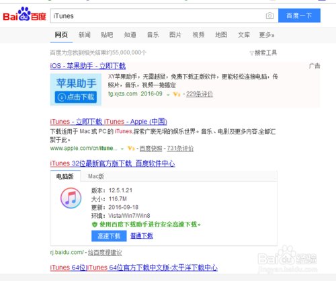Open iTunes 32位最新官方版下载 link
The height and width of the screenshot is (281, 336).
click(112, 163)
